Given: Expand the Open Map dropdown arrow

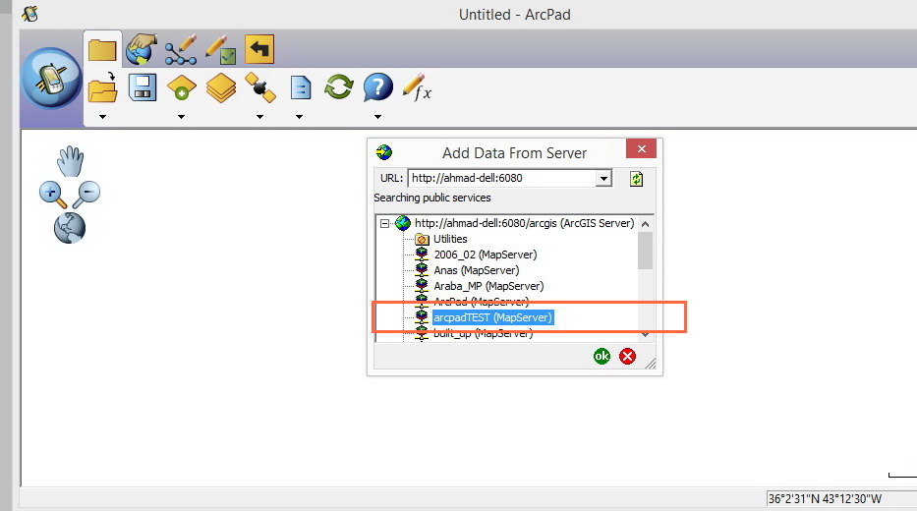Looking at the screenshot, I should (x=103, y=117).
